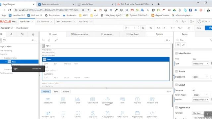Click the property Filter search field
212x119 pixels.
tap(193, 40)
